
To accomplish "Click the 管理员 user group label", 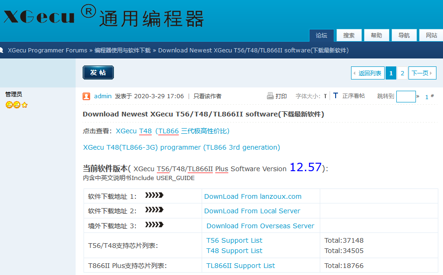I will 14,94.
